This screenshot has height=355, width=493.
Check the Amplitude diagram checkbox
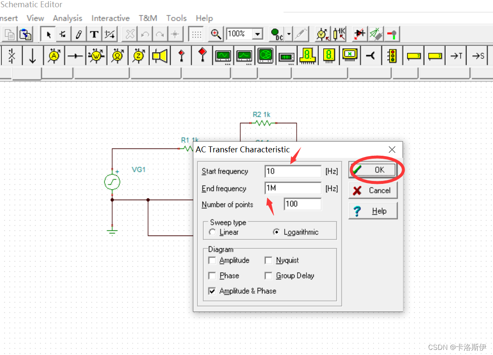pos(212,260)
